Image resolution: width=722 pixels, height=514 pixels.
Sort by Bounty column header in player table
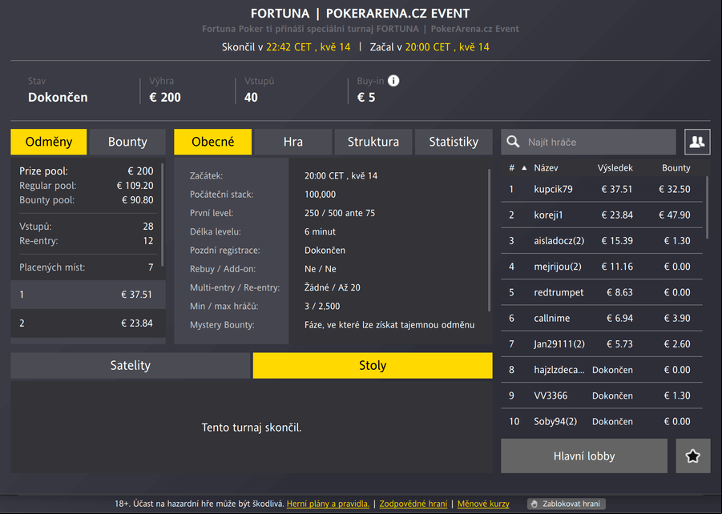click(x=676, y=168)
